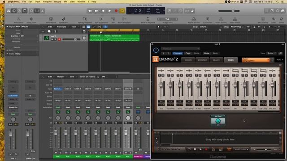Toggle the metronome click button

(x=192, y=11)
